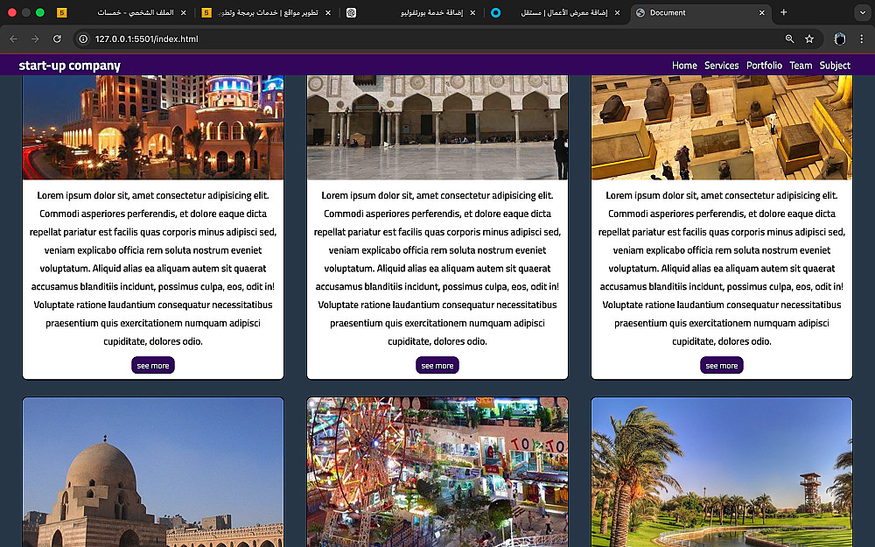Close the Document tab
This screenshot has width=875, height=547.
pos(762,12)
